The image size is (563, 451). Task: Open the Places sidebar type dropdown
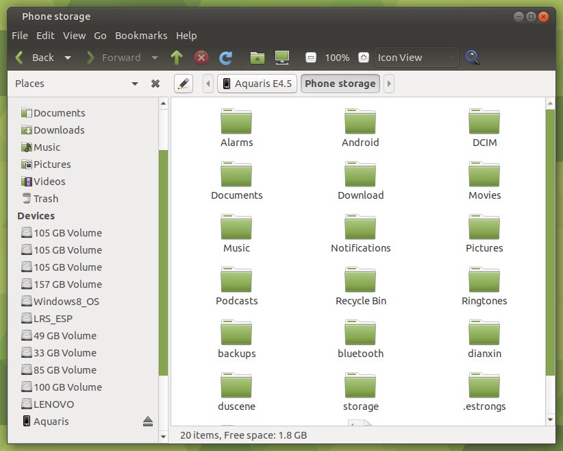pos(135,84)
